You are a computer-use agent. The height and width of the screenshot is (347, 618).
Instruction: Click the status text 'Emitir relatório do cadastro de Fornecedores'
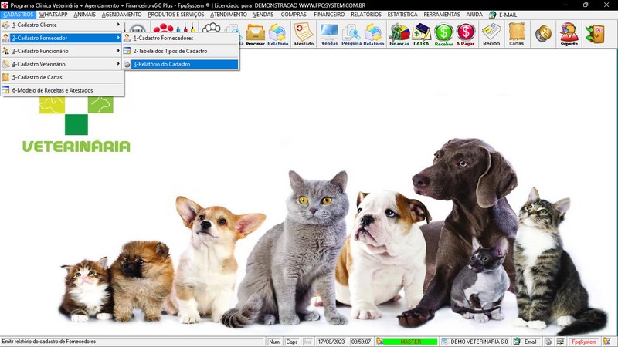(49, 342)
